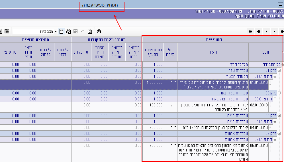The width and height of the screenshot is (284, 162).
Task: Jump back a page of records
Action: point(259,31)
